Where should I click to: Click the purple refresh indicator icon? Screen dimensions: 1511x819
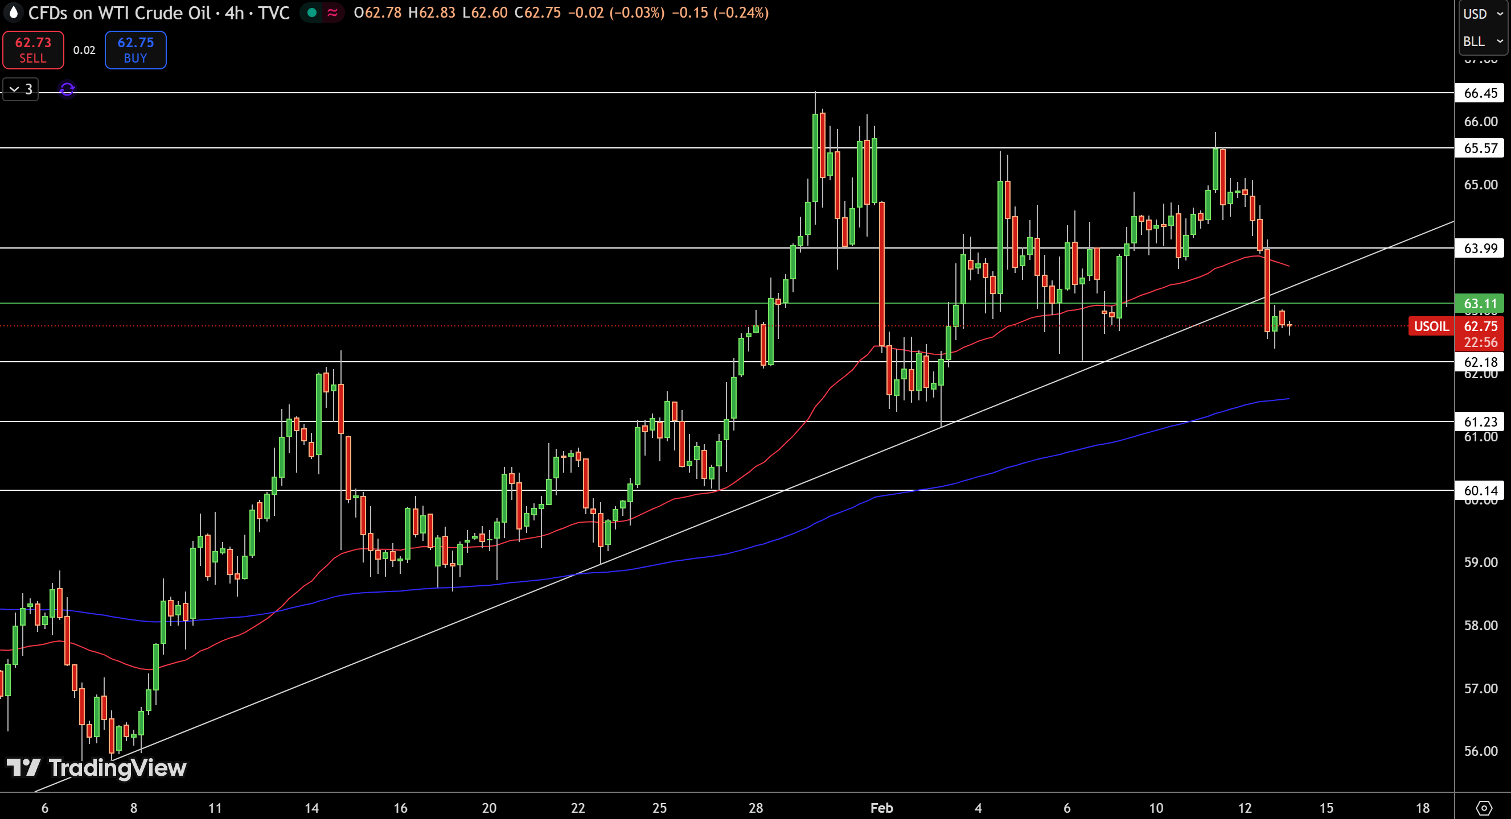(x=67, y=89)
